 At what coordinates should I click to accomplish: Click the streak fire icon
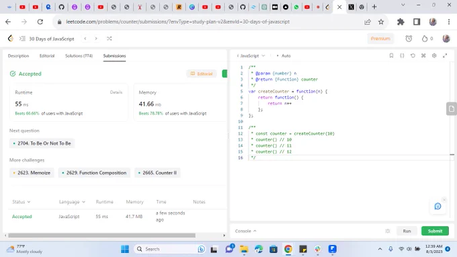(x=425, y=38)
